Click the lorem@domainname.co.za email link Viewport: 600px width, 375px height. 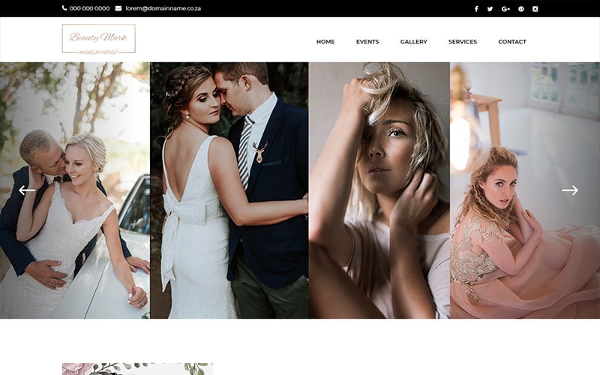point(163,8)
